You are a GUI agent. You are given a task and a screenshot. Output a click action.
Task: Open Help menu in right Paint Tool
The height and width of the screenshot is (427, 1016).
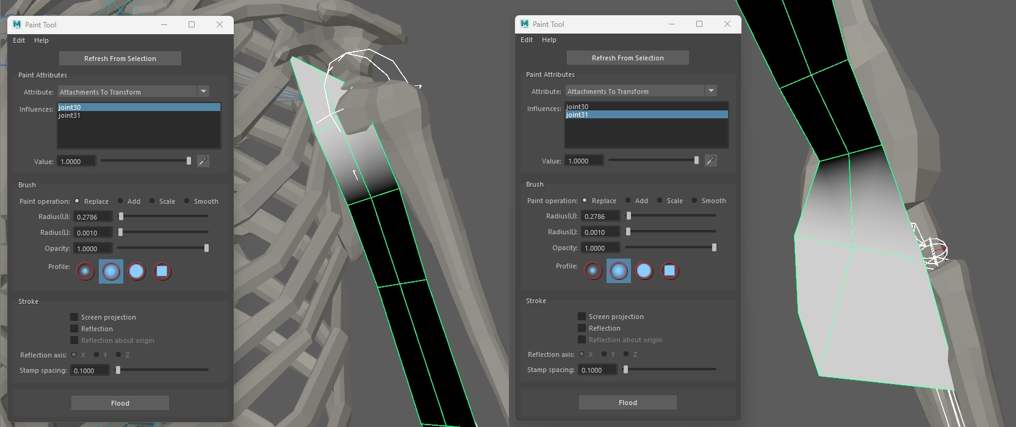[x=549, y=40]
